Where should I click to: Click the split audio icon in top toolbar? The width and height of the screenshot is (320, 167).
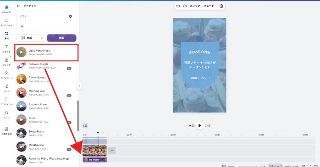click(x=178, y=6)
